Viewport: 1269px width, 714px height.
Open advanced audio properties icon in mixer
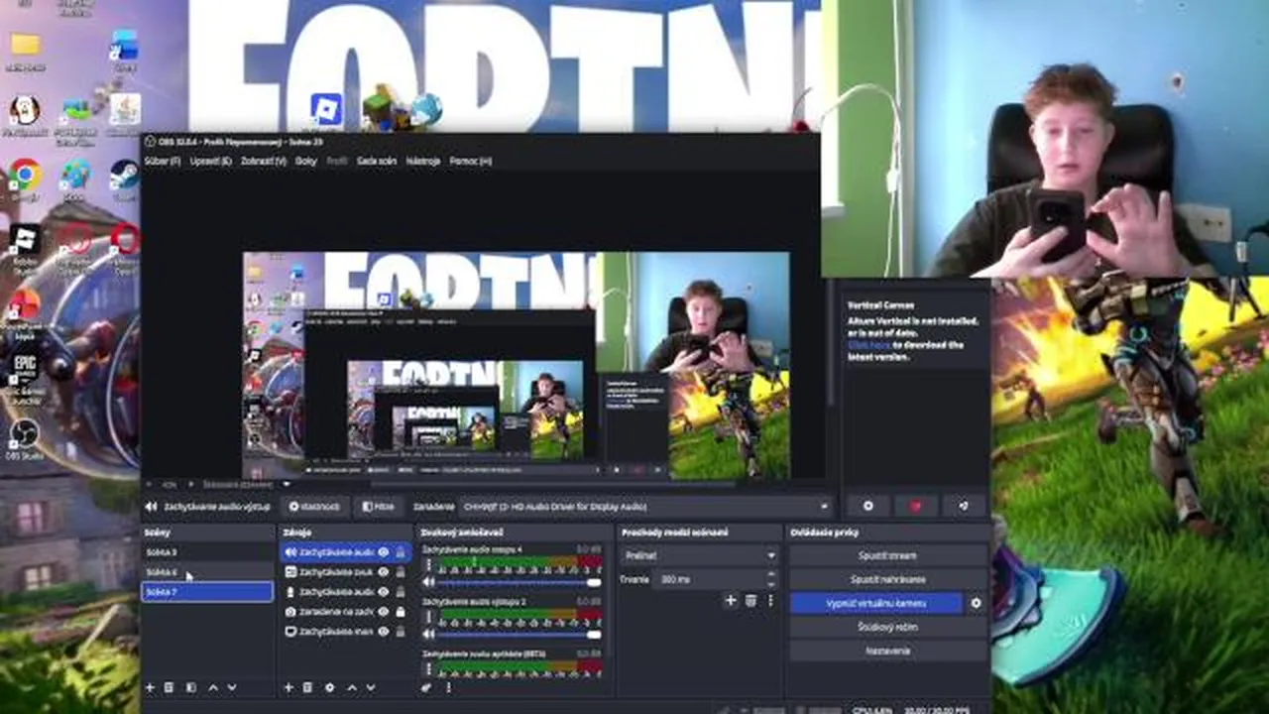(426, 687)
